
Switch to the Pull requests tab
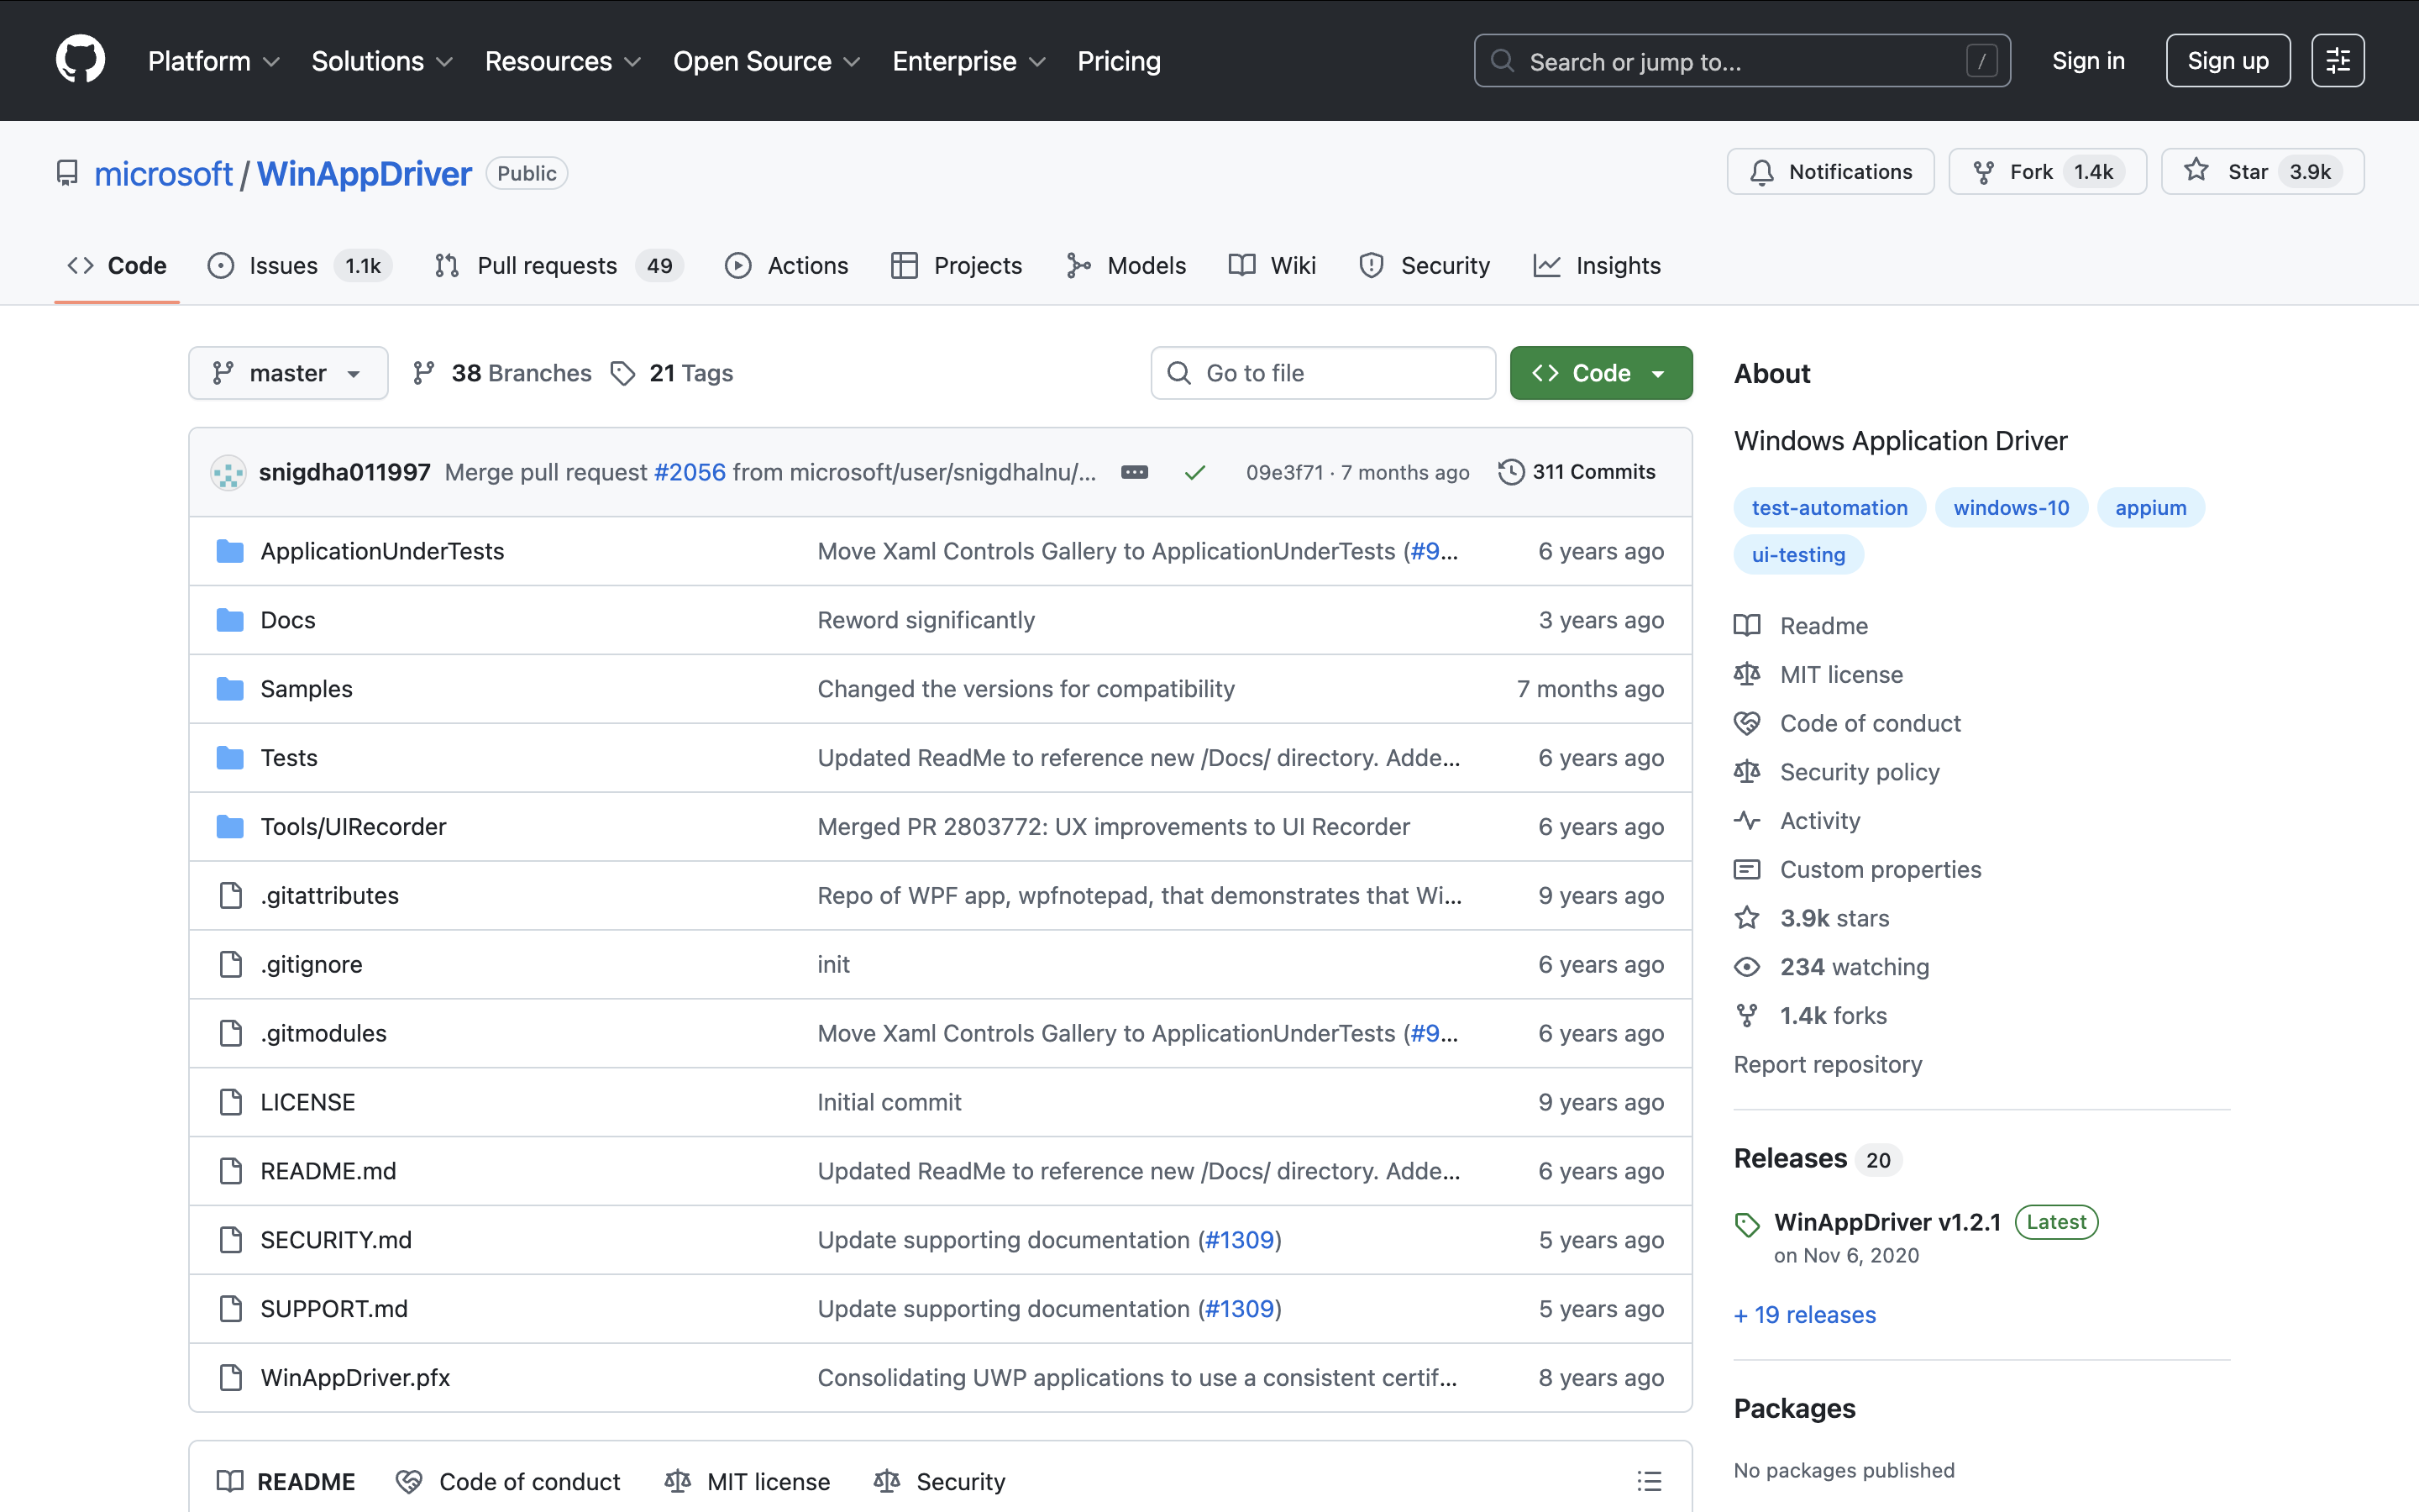pos(548,265)
